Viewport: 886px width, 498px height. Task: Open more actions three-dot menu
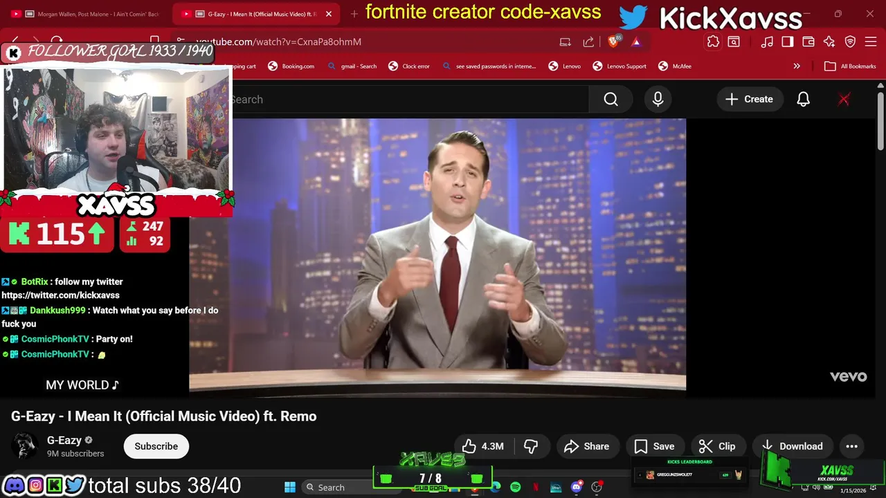coord(851,446)
